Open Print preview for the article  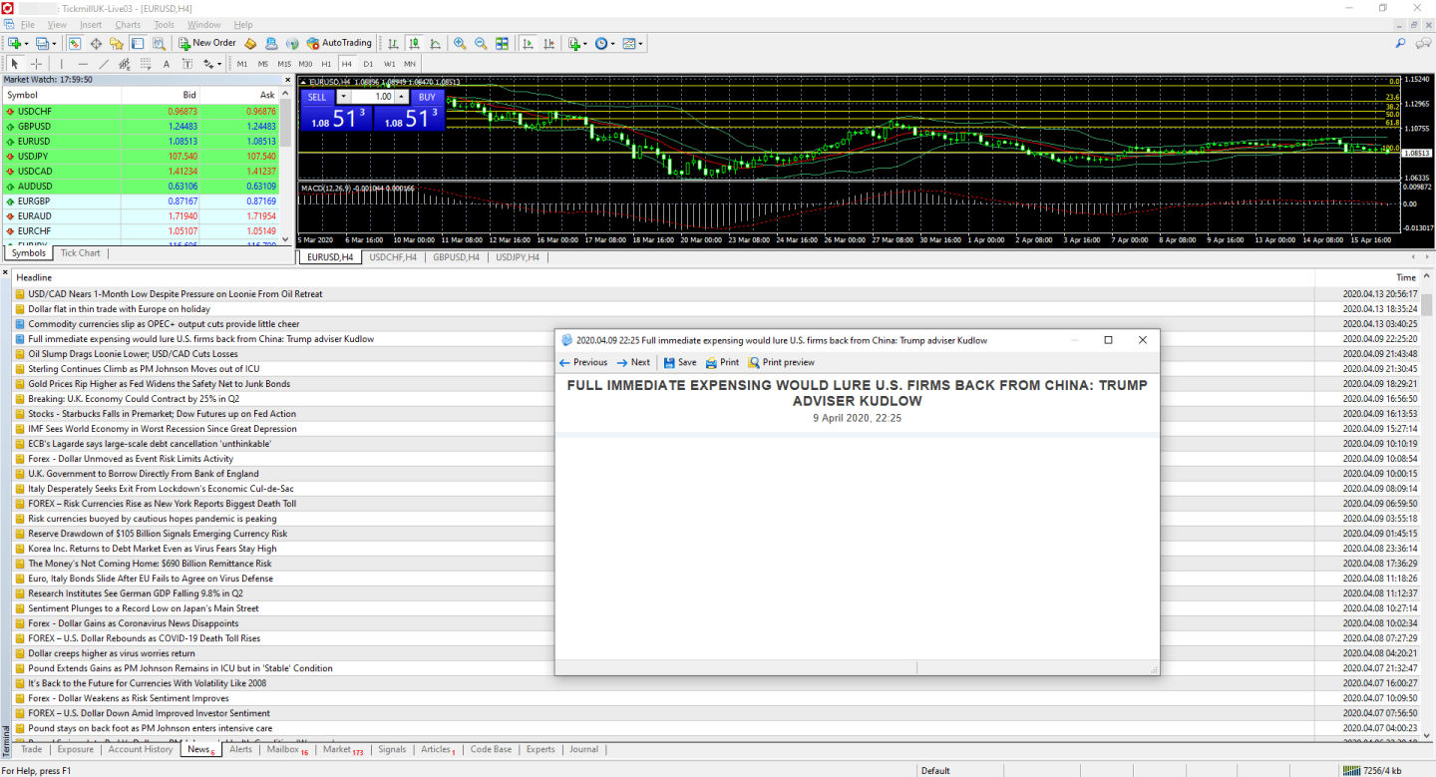click(x=781, y=362)
